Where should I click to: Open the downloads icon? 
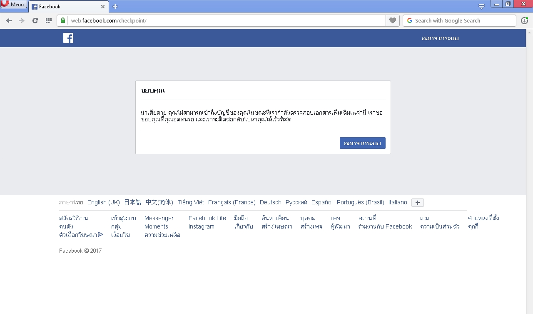[x=524, y=20]
